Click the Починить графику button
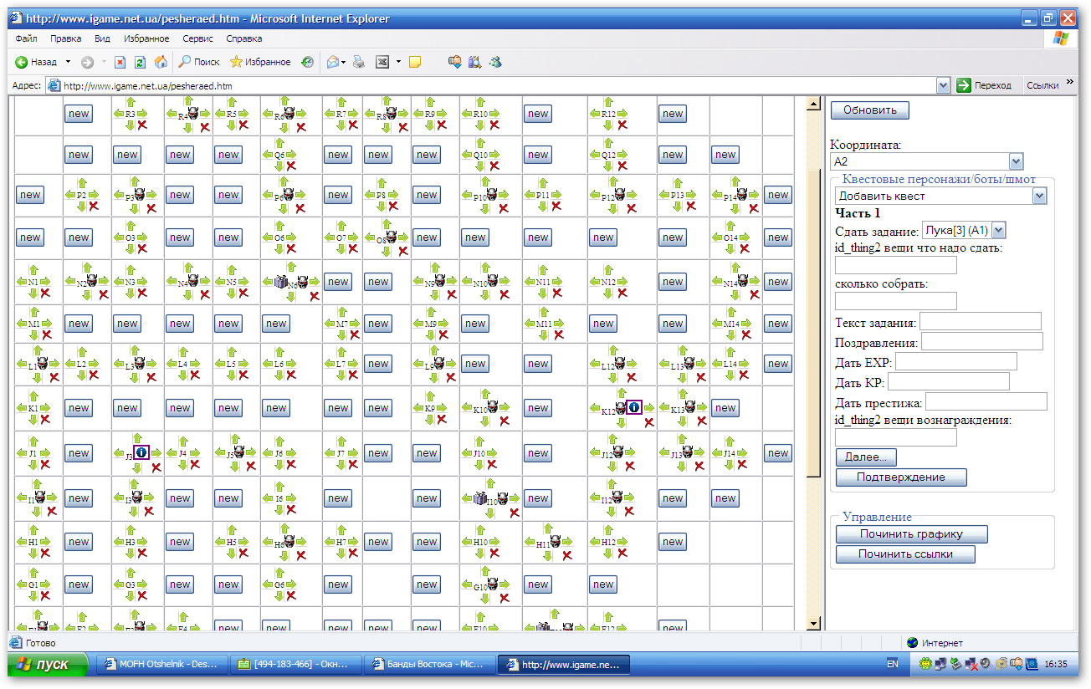 coord(911,534)
